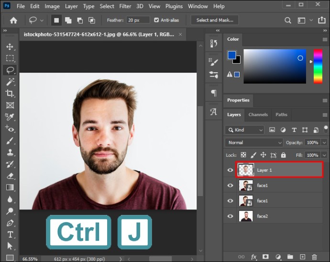Viewport: 330px width, 262px height.
Task: Choose Add to selection mode icon
Action: tap(68, 21)
